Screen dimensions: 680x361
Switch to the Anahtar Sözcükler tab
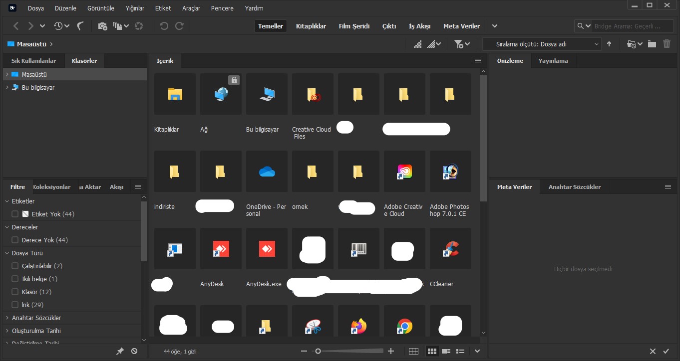575,187
